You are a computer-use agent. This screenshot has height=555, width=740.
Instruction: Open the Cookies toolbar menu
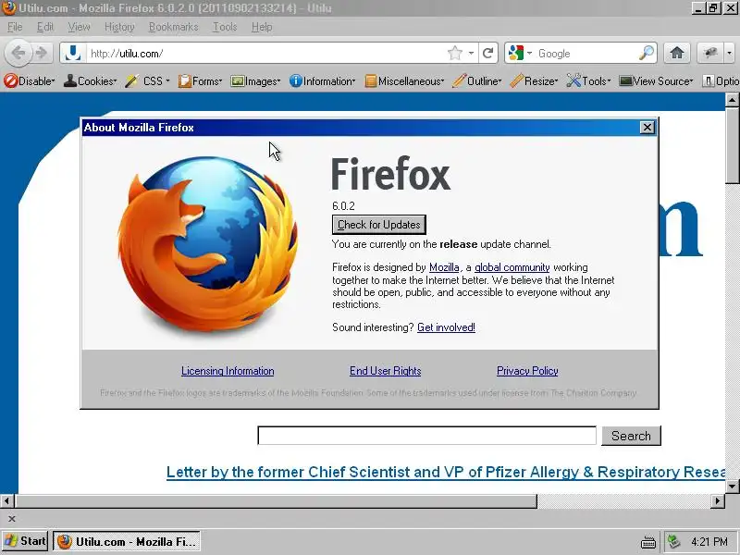[90, 81]
